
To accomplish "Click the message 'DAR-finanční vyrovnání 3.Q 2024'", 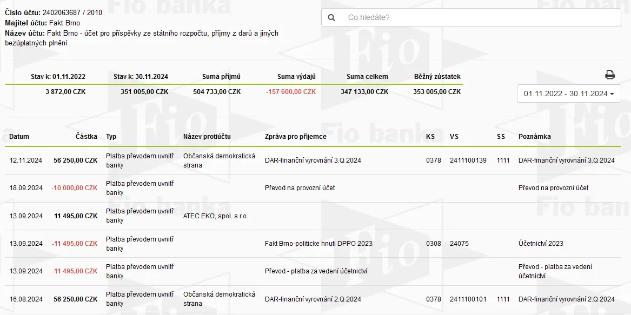I will click(x=313, y=160).
